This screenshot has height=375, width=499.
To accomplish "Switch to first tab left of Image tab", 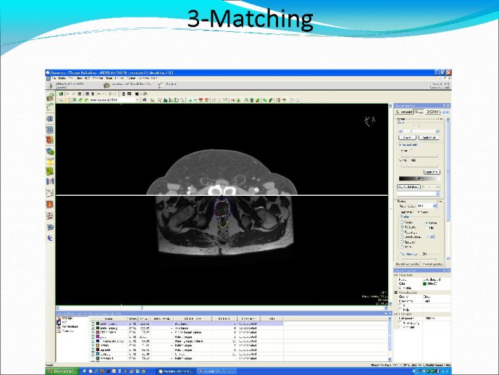I will (x=404, y=112).
